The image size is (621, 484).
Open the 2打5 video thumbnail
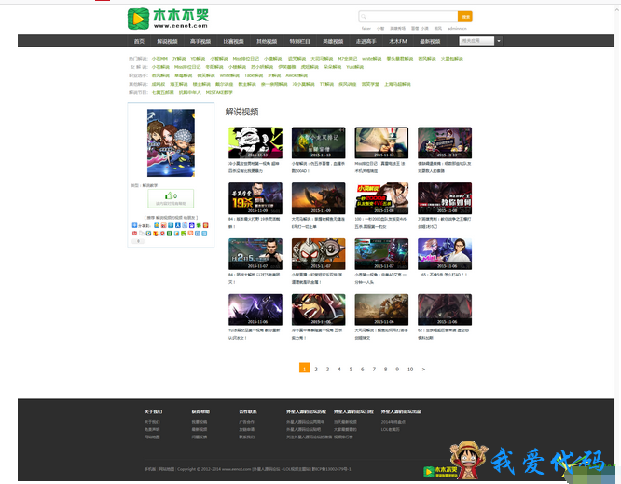point(255,254)
